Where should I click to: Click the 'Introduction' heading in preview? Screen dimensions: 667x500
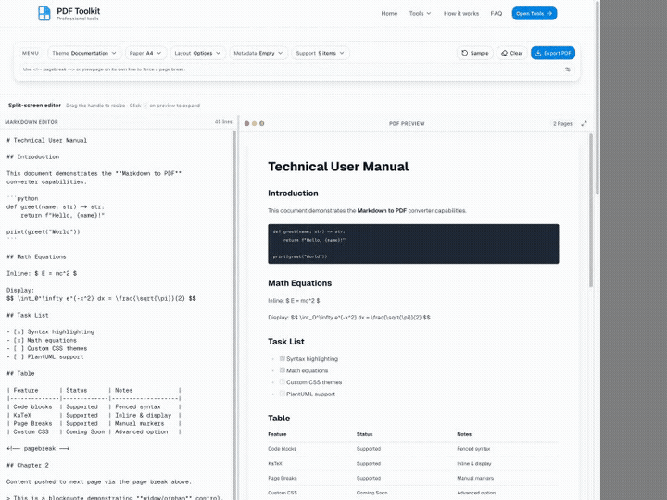coord(293,193)
